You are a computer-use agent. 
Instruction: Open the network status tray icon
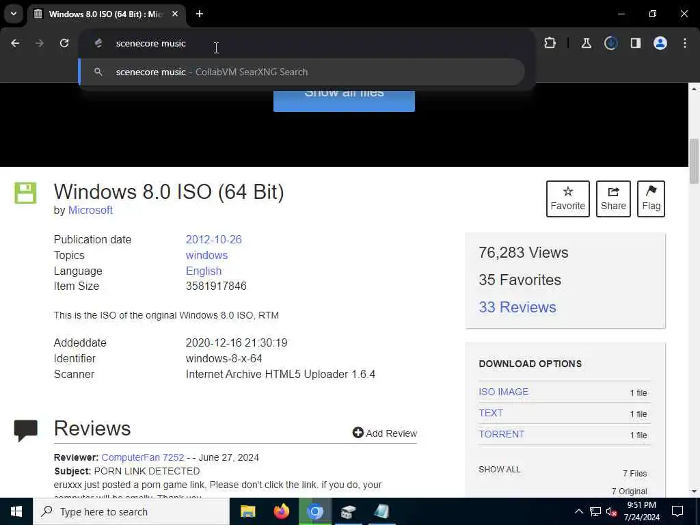[595, 511]
